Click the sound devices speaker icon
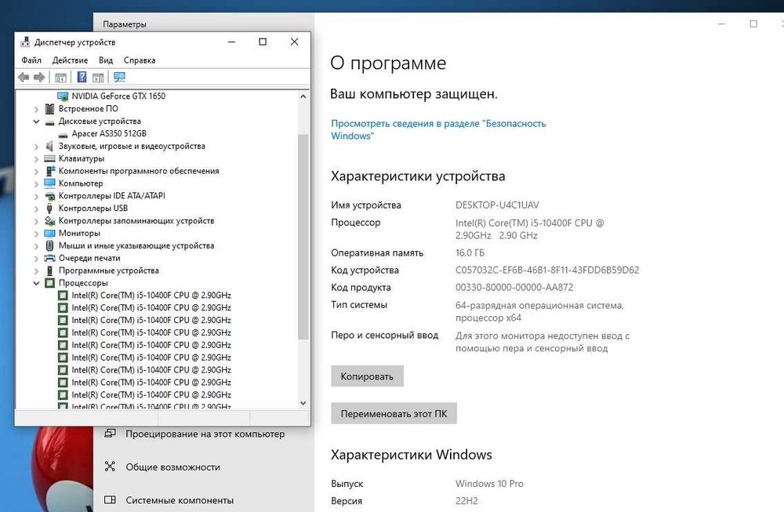784x512 pixels. (49, 146)
